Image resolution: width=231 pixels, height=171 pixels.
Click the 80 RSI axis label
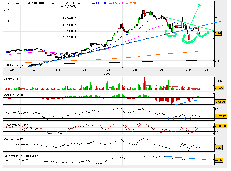[216, 110]
